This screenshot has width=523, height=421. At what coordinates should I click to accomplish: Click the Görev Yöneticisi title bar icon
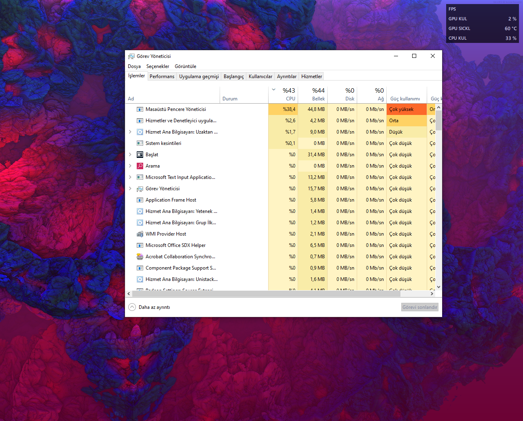(131, 56)
